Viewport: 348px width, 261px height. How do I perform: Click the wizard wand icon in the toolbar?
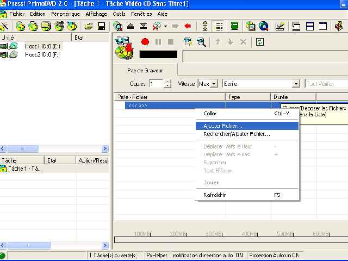click(x=4, y=27)
